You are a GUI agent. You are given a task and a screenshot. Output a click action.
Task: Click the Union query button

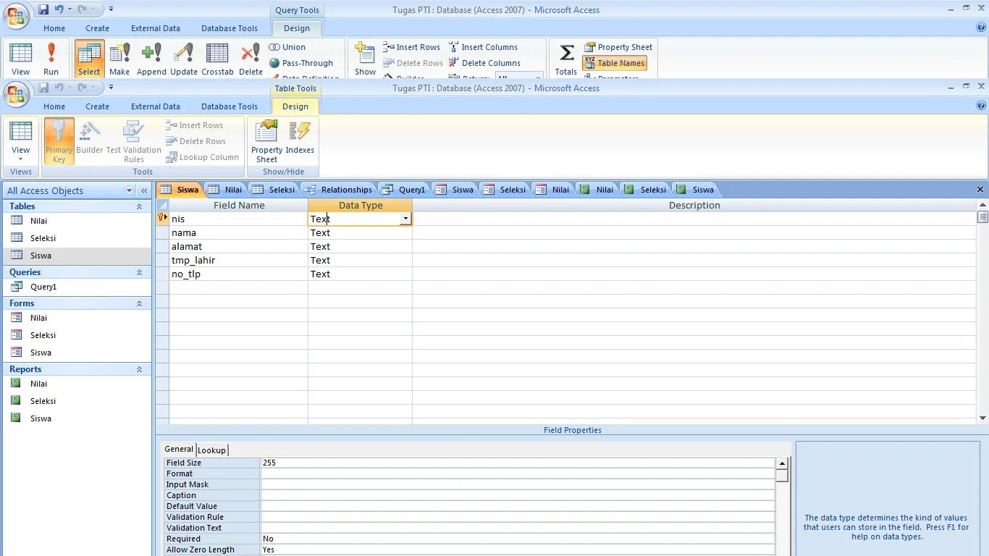click(x=287, y=47)
